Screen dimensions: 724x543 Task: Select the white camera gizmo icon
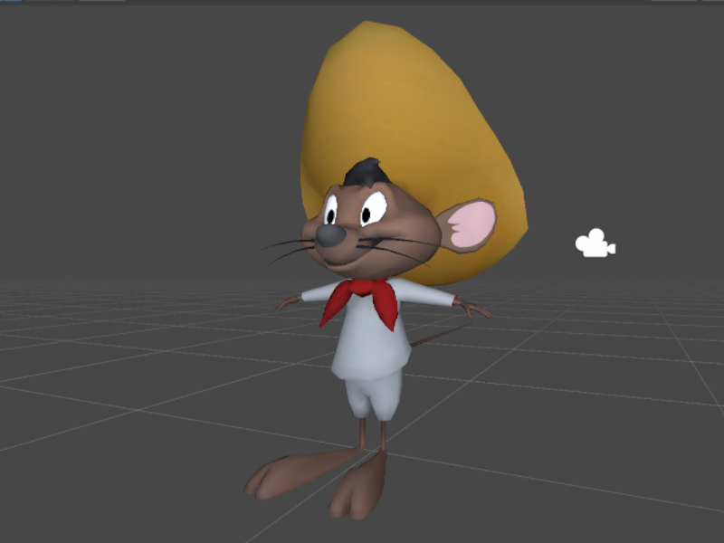coord(595,243)
